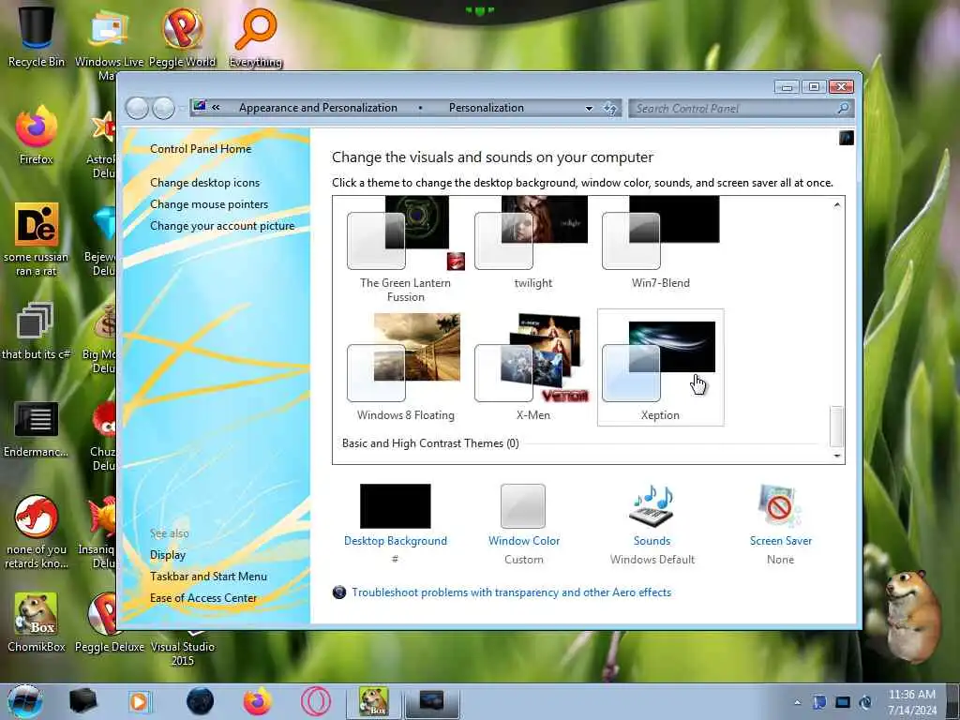
Task: Open the address bar history dropdown
Action: point(589,109)
